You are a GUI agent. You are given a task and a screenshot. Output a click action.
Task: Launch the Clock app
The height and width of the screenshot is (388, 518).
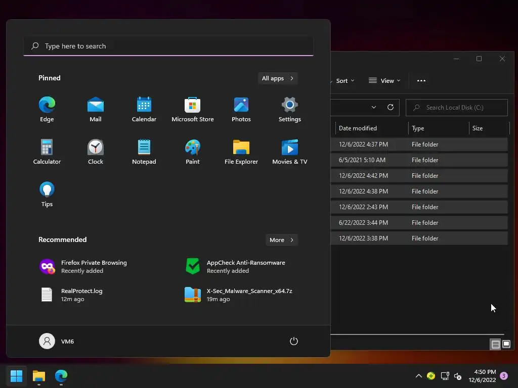point(96,152)
